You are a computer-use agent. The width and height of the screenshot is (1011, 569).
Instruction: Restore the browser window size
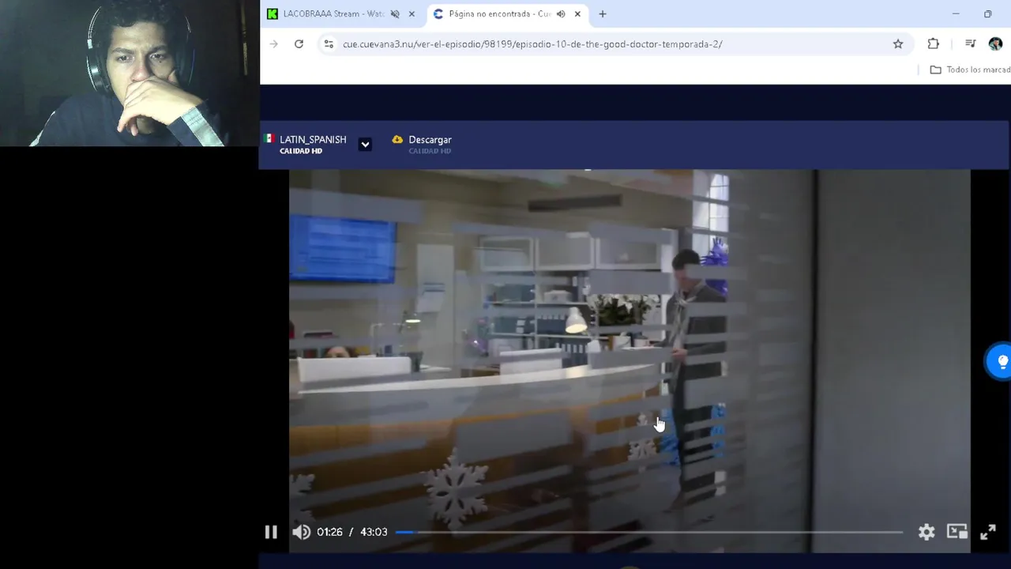(988, 13)
